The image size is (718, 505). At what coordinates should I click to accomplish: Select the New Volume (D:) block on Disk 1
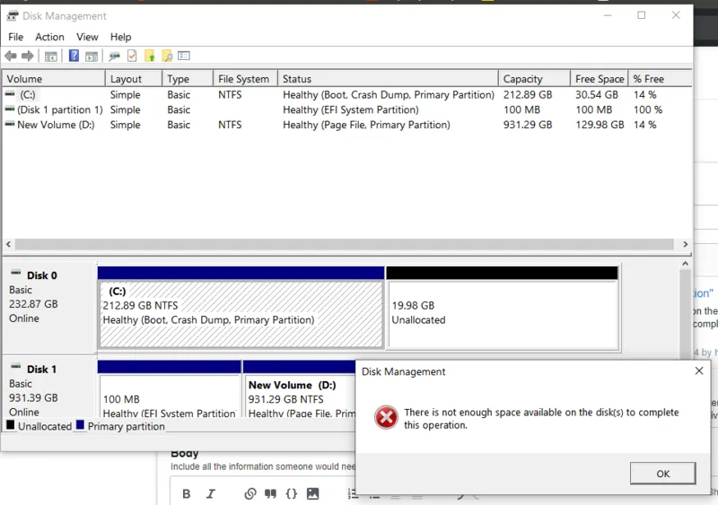click(x=299, y=388)
